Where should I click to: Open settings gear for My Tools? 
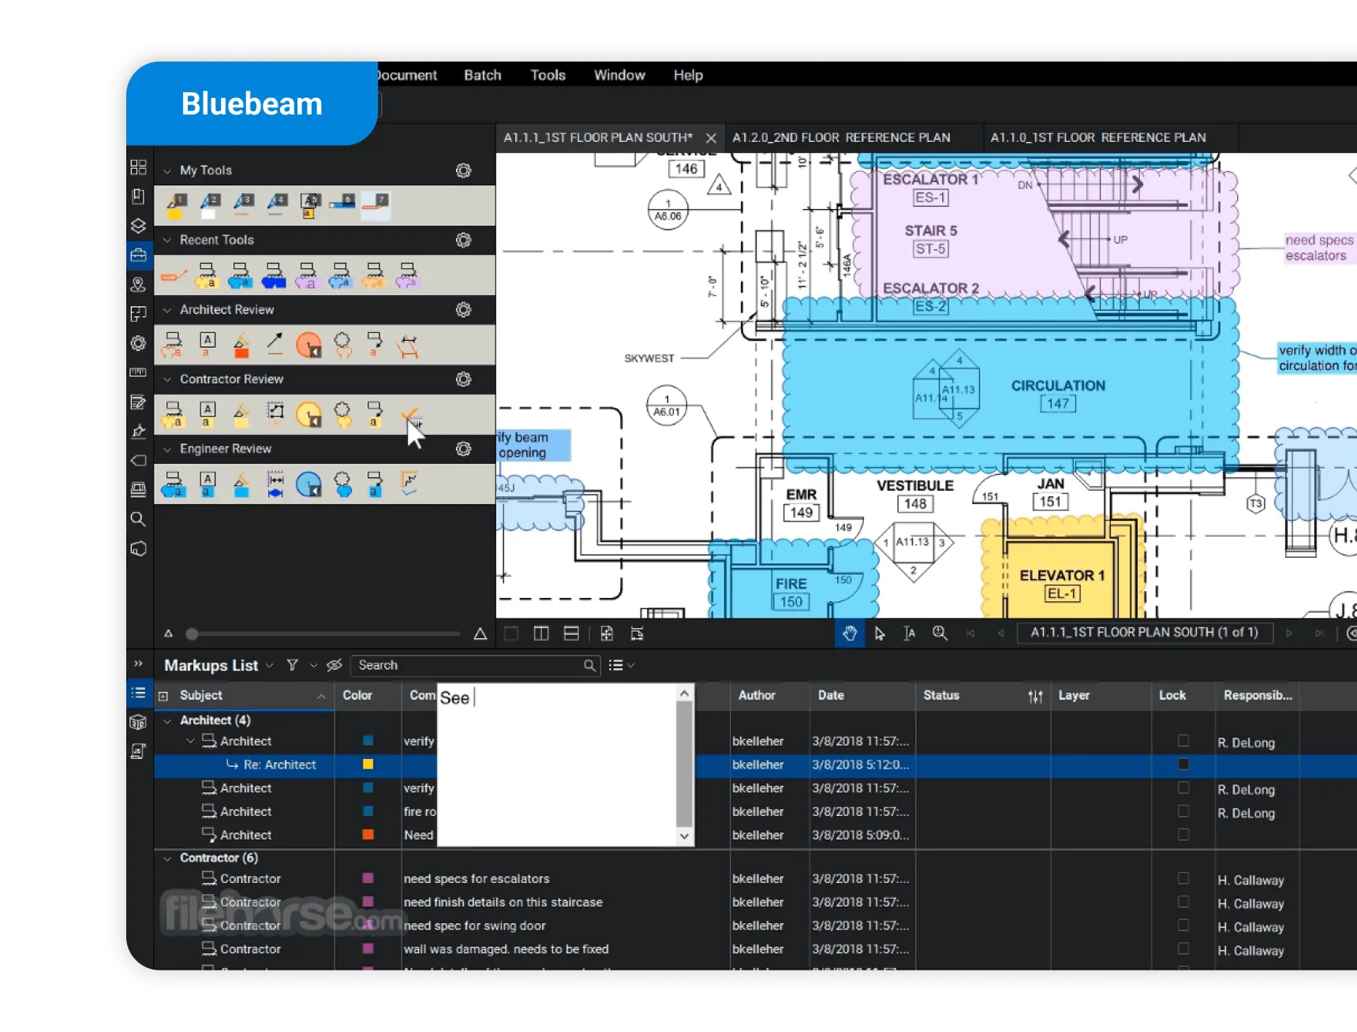pyautogui.click(x=464, y=170)
